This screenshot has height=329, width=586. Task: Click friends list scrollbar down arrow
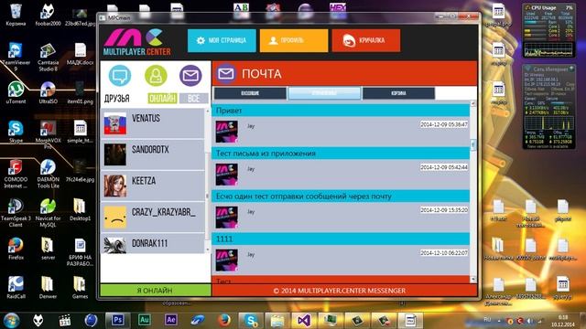[208, 249]
